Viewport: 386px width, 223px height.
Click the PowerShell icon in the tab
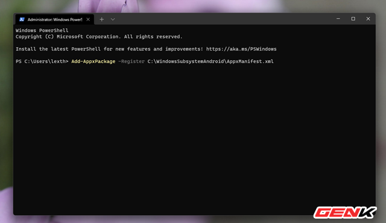[22, 19]
